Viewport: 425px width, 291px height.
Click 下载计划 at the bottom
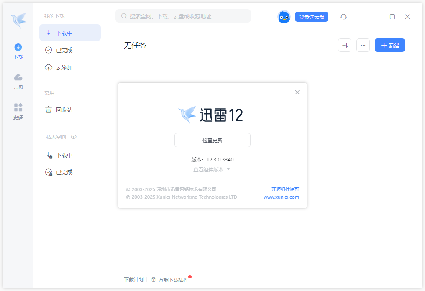click(x=133, y=280)
